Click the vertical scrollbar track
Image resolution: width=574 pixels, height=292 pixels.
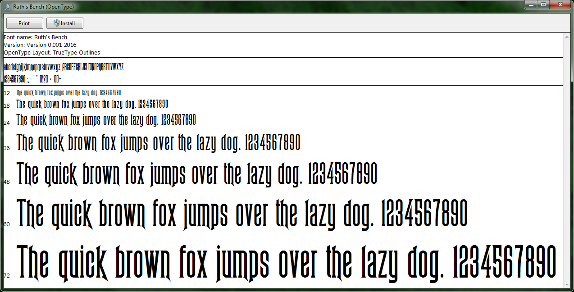[x=567, y=158]
